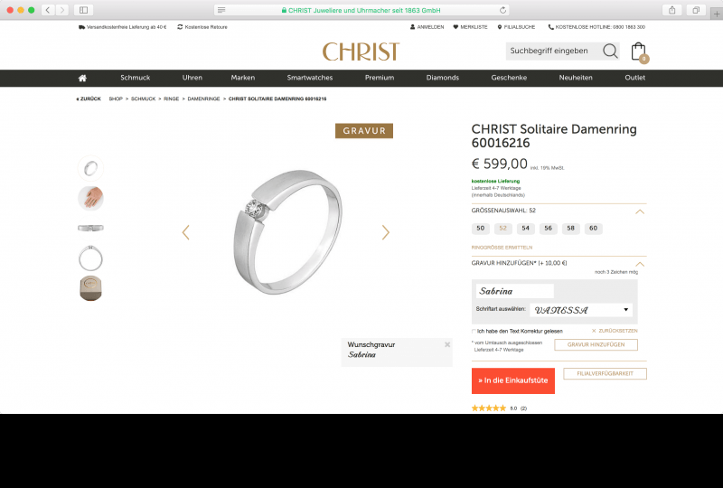Image resolution: width=723 pixels, height=488 pixels.
Task: Select ring size 58
Action: 570,229
